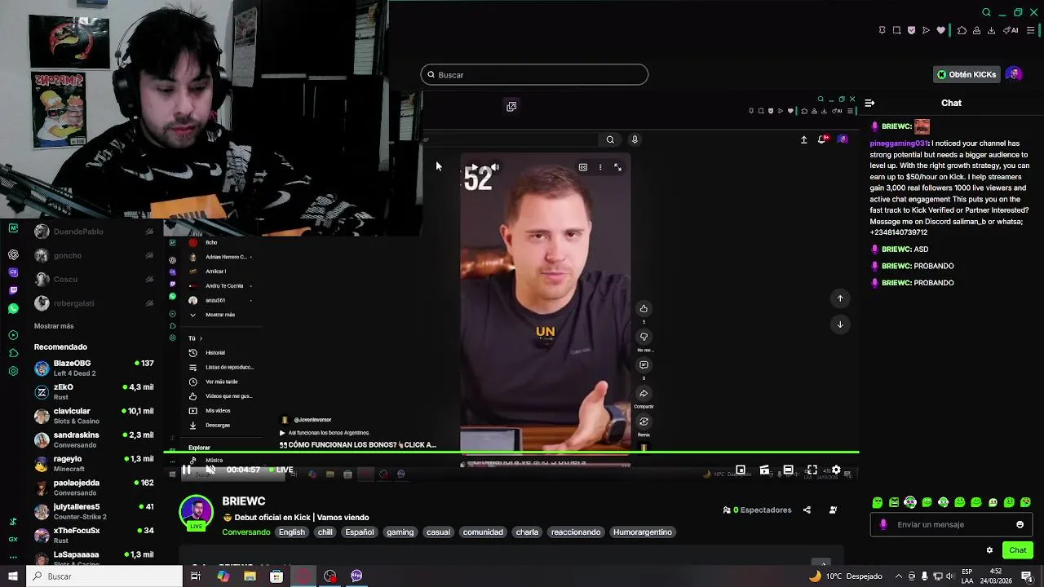This screenshot has width=1044, height=587.
Task: Insert the angry square emote
Action: pyautogui.click(x=894, y=502)
